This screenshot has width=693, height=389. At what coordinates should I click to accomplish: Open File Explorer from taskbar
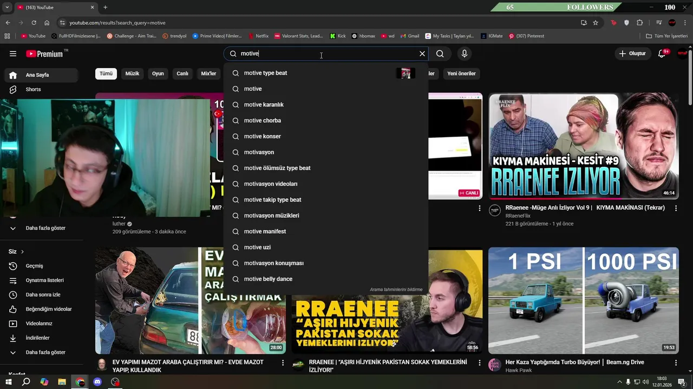[62, 382]
